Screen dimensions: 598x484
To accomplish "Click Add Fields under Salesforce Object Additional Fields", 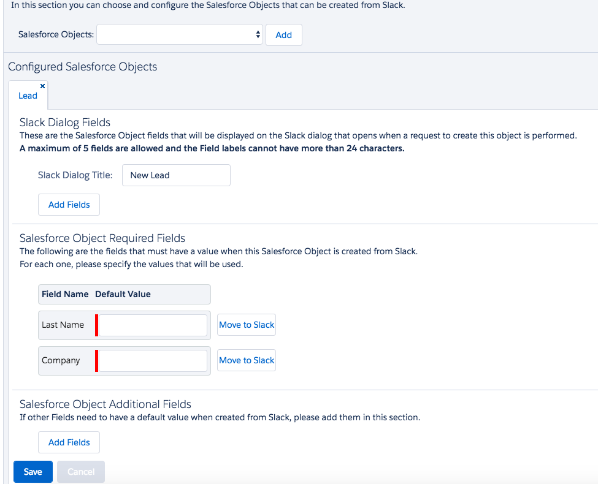I will click(x=69, y=442).
